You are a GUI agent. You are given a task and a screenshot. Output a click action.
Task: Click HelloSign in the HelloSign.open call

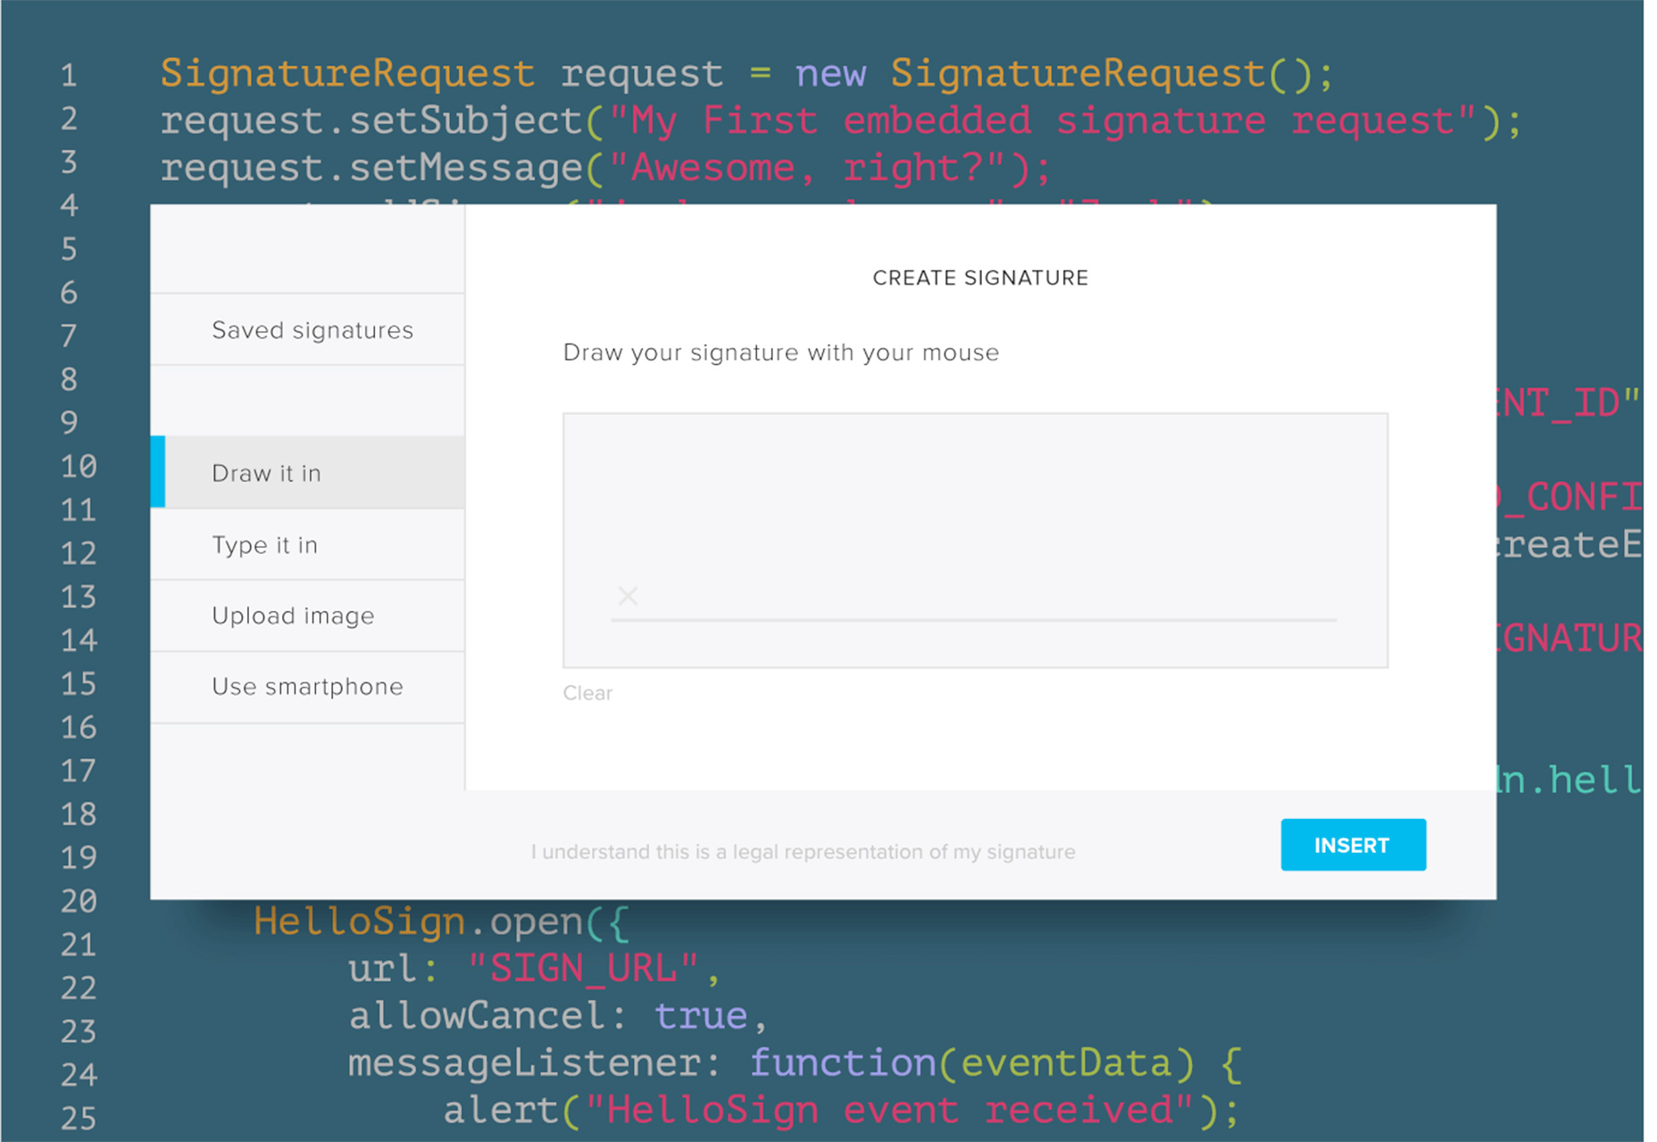tap(359, 922)
